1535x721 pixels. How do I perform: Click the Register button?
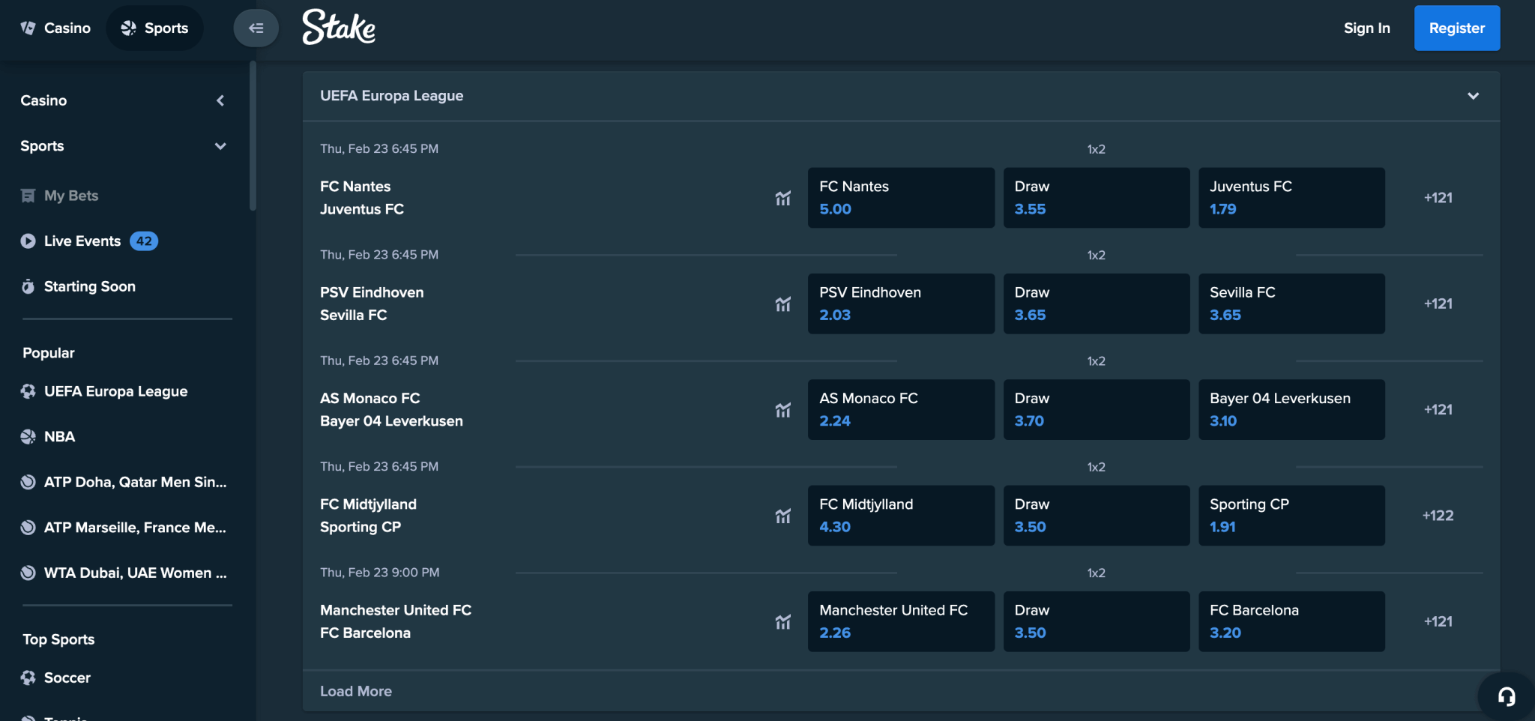(1456, 28)
